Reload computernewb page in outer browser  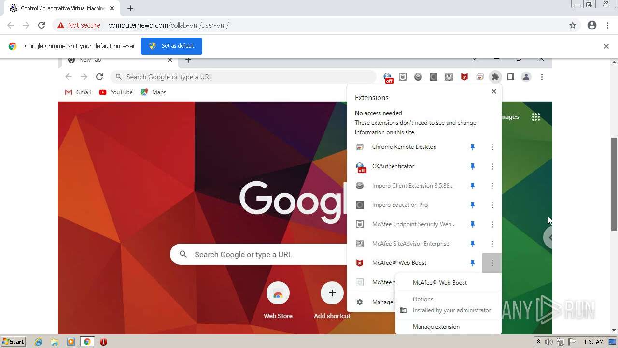point(42,25)
